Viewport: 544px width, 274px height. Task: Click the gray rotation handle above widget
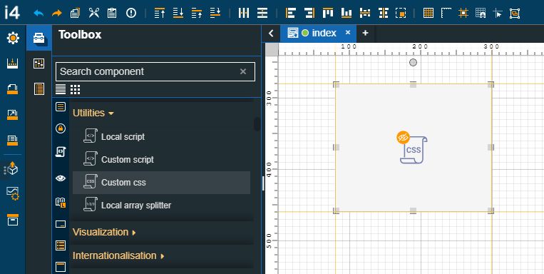pyautogui.click(x=413, y=63)
